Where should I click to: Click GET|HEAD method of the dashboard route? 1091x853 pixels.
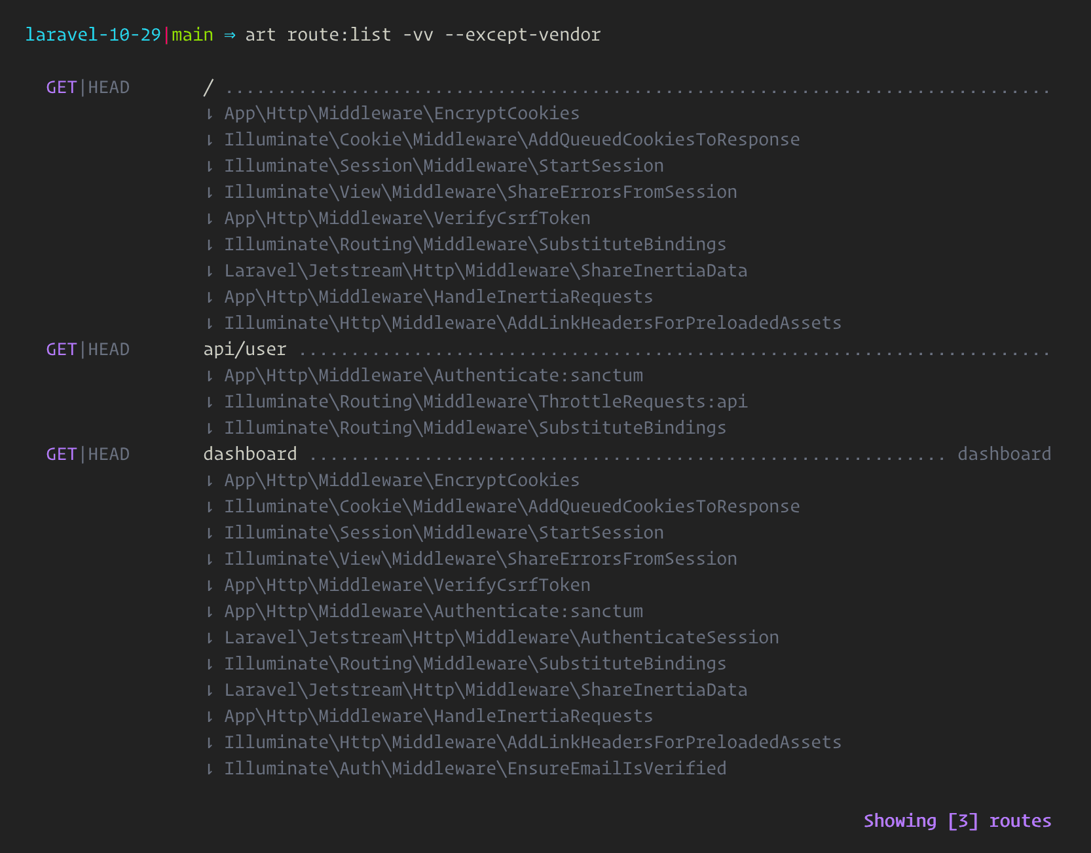point(88,454)
